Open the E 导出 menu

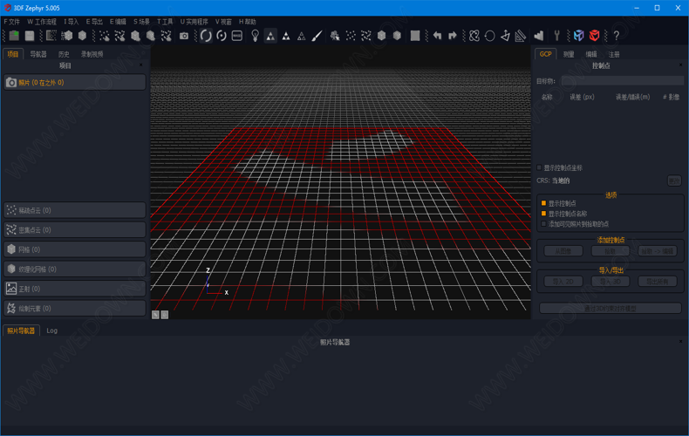tap(94, 22)
